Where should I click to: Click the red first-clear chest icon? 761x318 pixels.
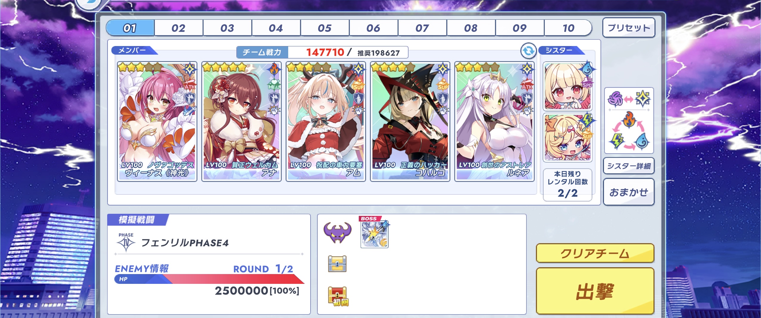click(338, 296)
